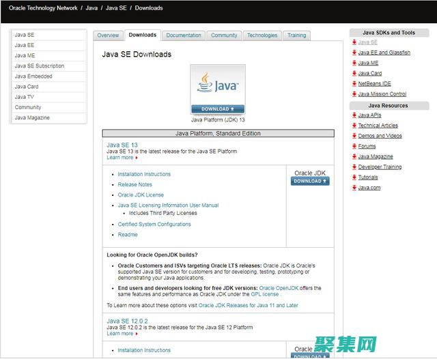Viewport: 437px width, 359px height.
Task: Click the icon beside Java Magazine resource link
Action: click(354, 156)
